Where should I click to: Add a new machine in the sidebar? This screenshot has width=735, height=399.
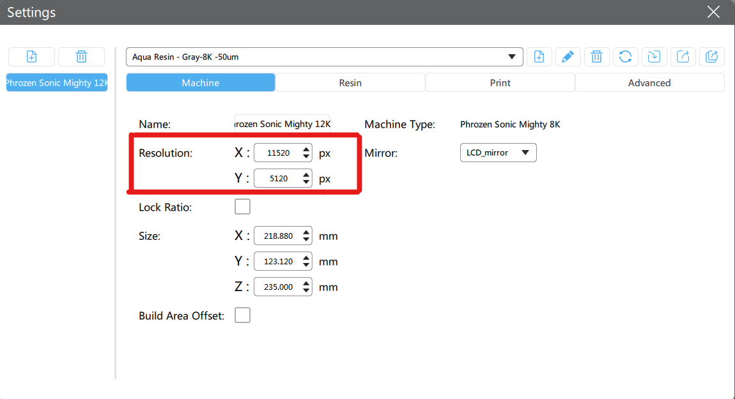tap(31, 57)
